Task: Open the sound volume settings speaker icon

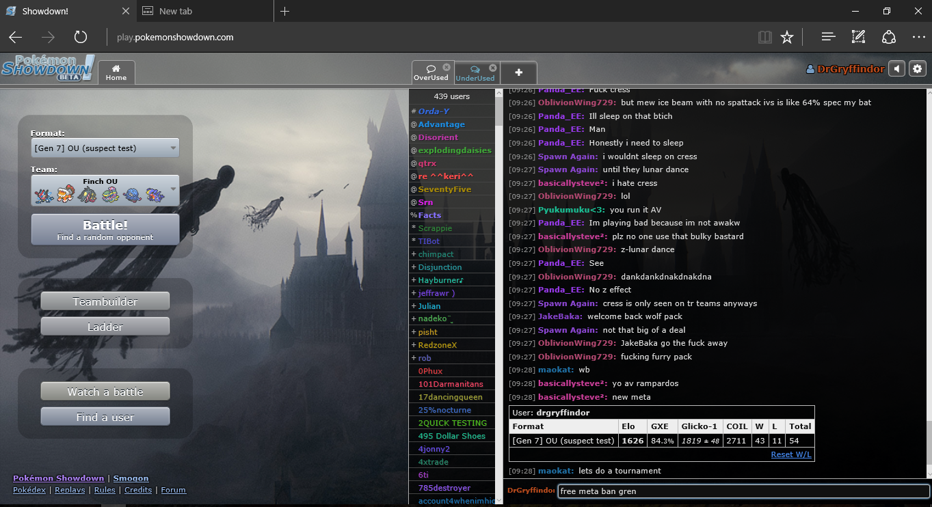Action: [x=897, y=68]
